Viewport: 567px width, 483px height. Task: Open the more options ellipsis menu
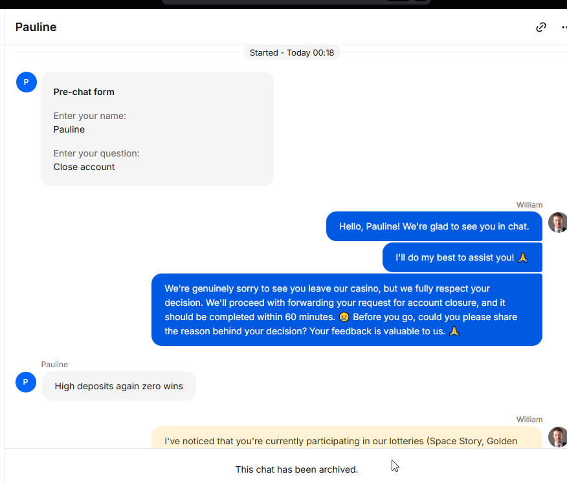click(564, 27)
